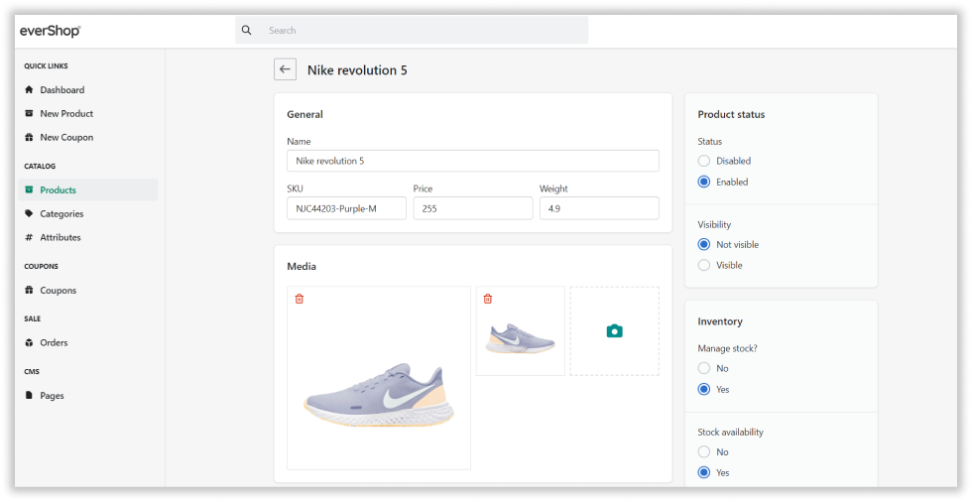
Task: Click the New Product box icon
Action: 29,113
